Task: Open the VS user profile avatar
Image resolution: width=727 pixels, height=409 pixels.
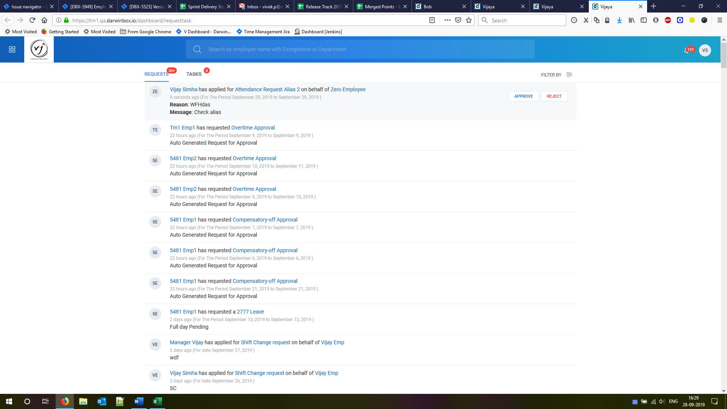Action: (x=705, y=50)
